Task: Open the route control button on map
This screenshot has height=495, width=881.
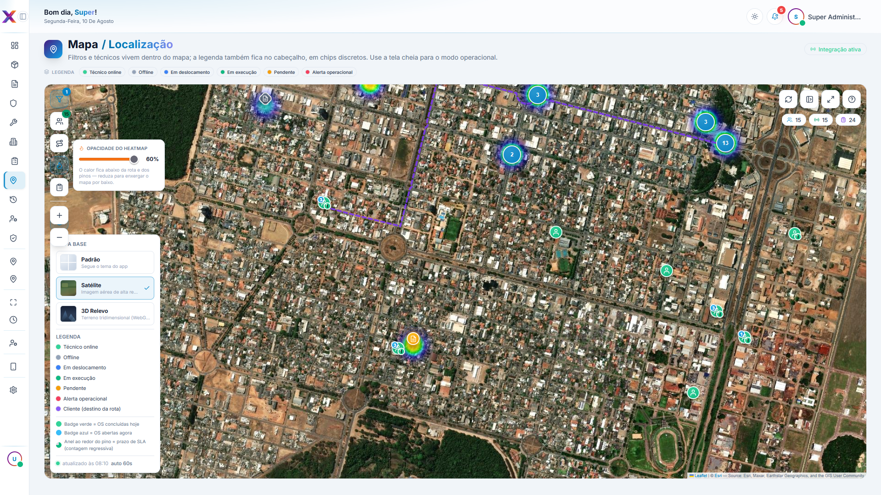Action: pos(59,143)
